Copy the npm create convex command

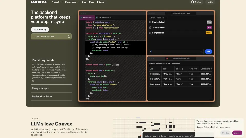(x=69, y=37)
